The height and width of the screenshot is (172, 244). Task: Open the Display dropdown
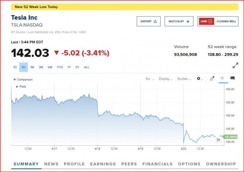click(x=166, y=79)
